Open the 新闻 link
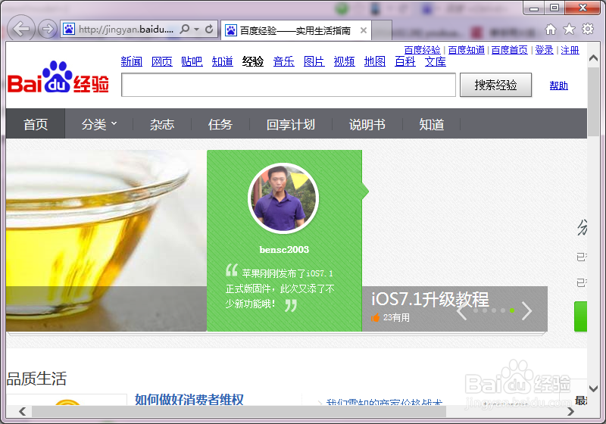 pyautogui.click(x=131, y=61)
